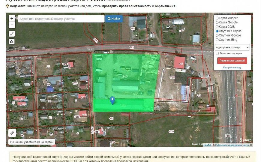
Task: Toggle fullscreen map view
Action: click(12, 34)
